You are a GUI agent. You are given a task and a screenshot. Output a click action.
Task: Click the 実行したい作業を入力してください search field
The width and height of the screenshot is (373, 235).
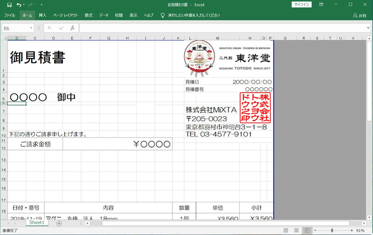[x=194, y=15]
